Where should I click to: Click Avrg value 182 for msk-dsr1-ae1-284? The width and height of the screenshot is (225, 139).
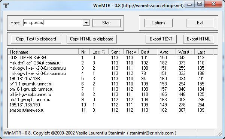coord(163,63)
